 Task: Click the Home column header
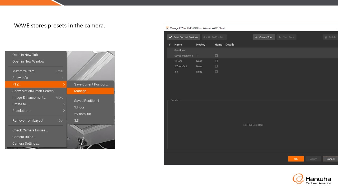(x=218, y=45)
